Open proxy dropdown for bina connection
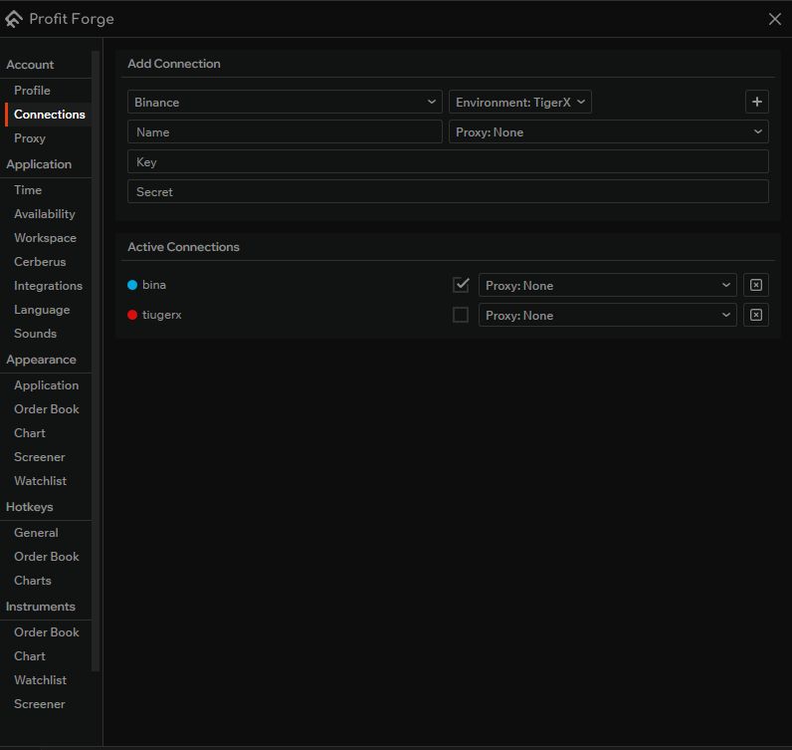This screenshot has width=792, height=750. pyautogui.click(x=608, y=285)
